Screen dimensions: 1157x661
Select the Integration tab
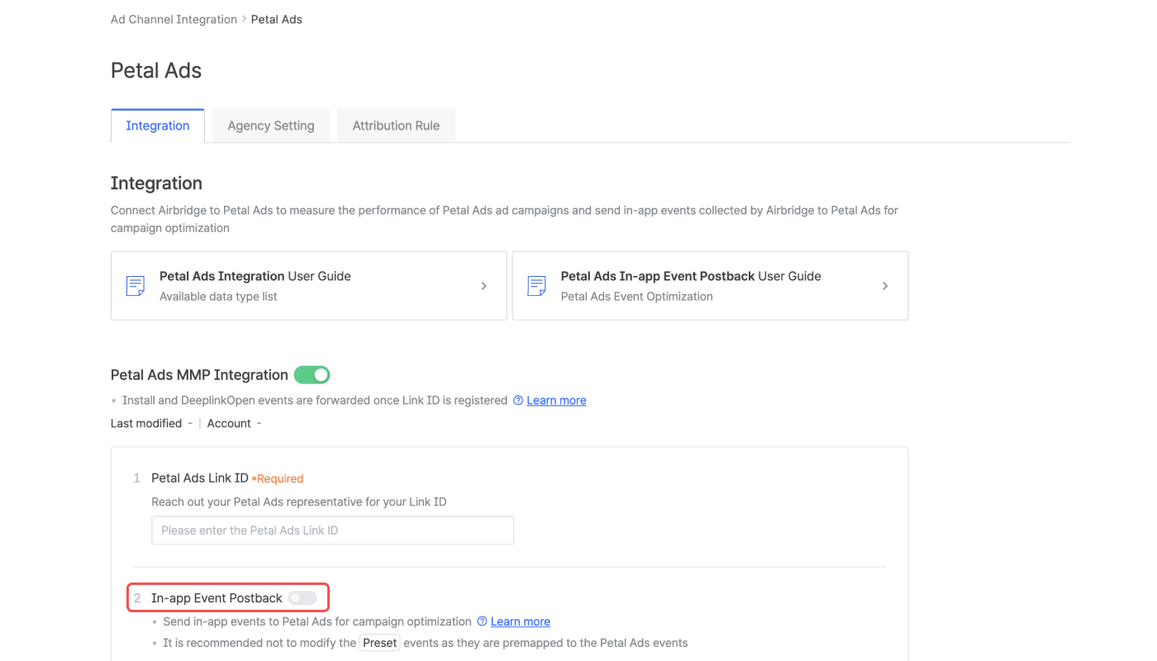pyautogui.click(x=158, y=126)
